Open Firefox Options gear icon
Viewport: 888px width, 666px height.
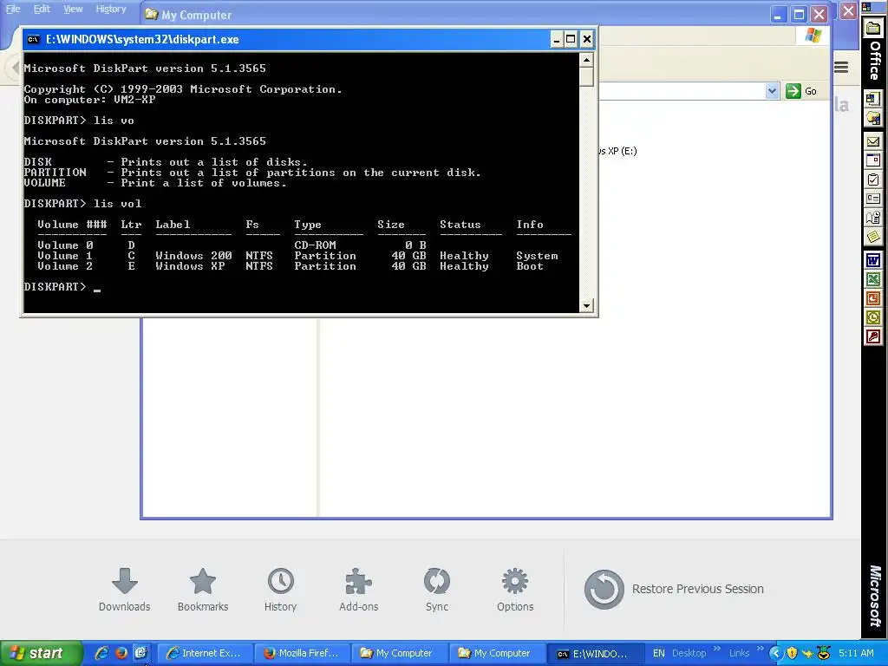click(515, 581)
